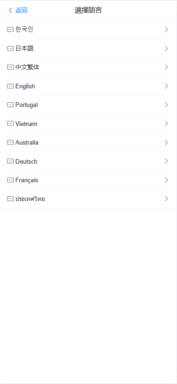The image size is (177, 384).
Task: Open the chevron on the 한국인 row
Action: coord(166,30)
